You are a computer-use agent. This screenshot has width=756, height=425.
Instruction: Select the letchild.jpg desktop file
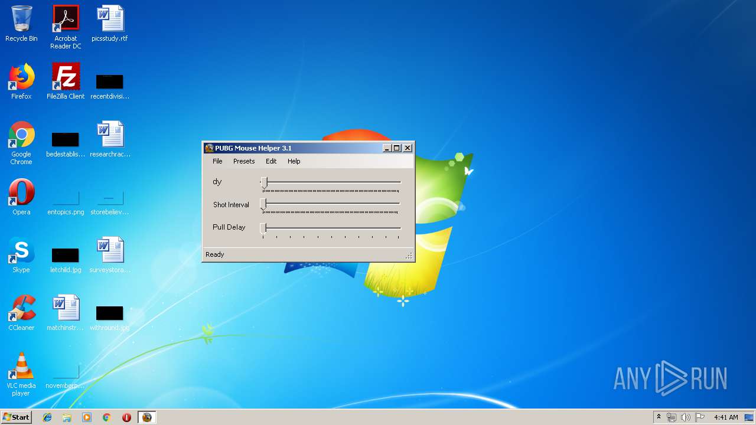pos(66,260)
